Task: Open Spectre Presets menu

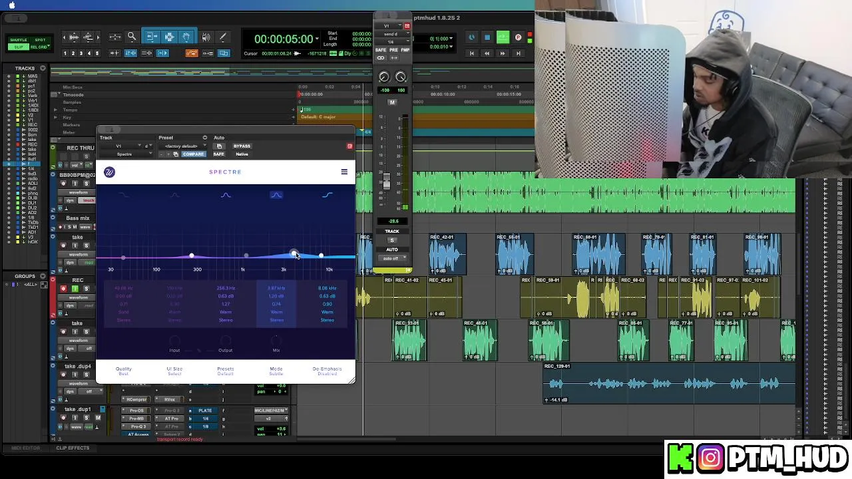Action: [225, 371]
